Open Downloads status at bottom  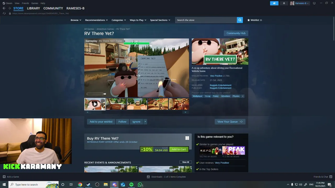click(x=166, y=177)
